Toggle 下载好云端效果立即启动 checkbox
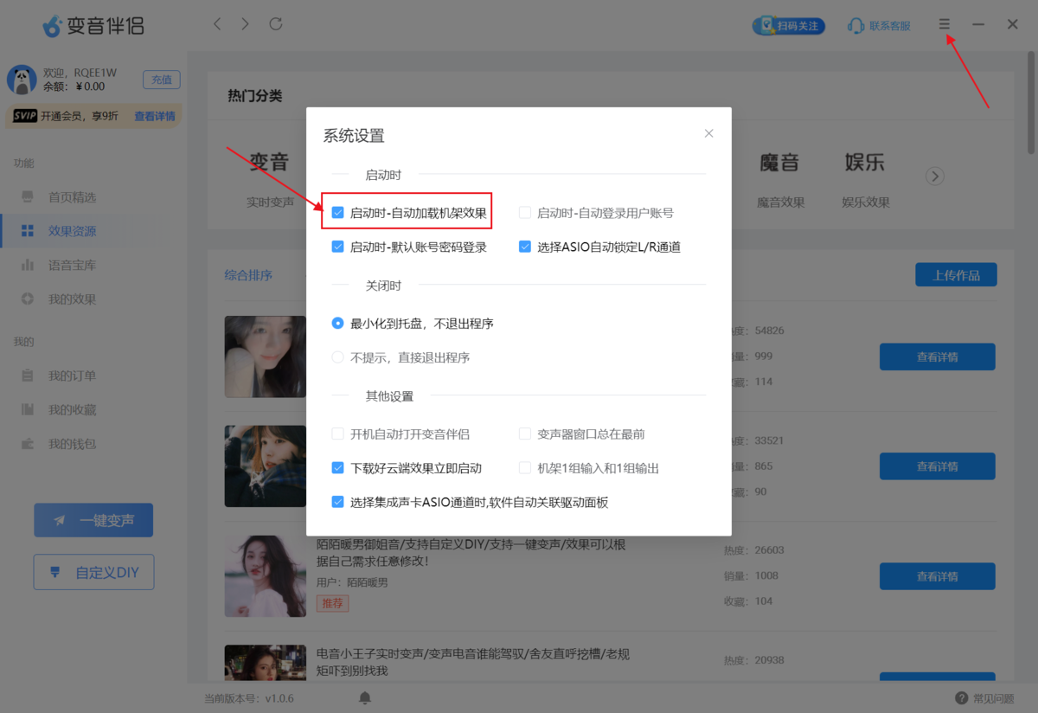1038x713 pixels. click(x=338, y=468)
